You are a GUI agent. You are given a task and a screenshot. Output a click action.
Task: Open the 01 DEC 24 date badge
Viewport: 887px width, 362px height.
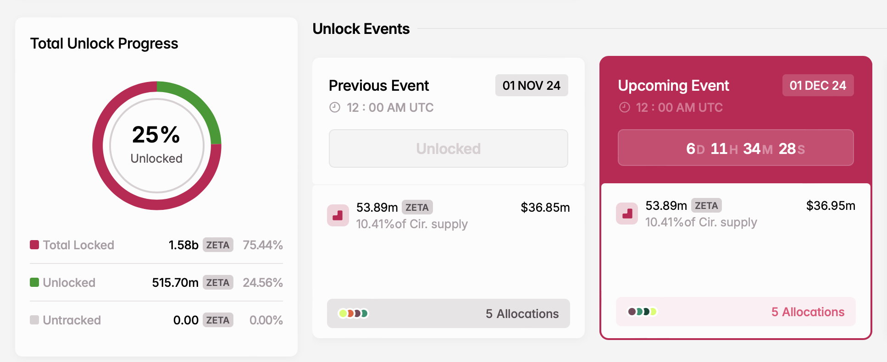(818, 85)
